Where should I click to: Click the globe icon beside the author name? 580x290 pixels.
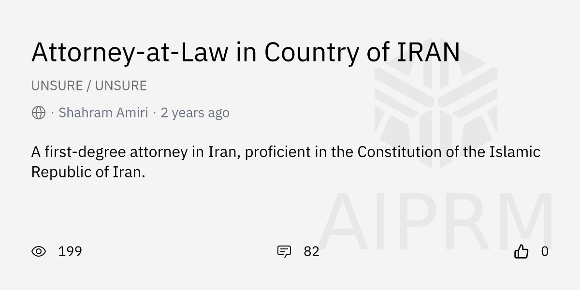pyautogui.click(x=38, y=113)
